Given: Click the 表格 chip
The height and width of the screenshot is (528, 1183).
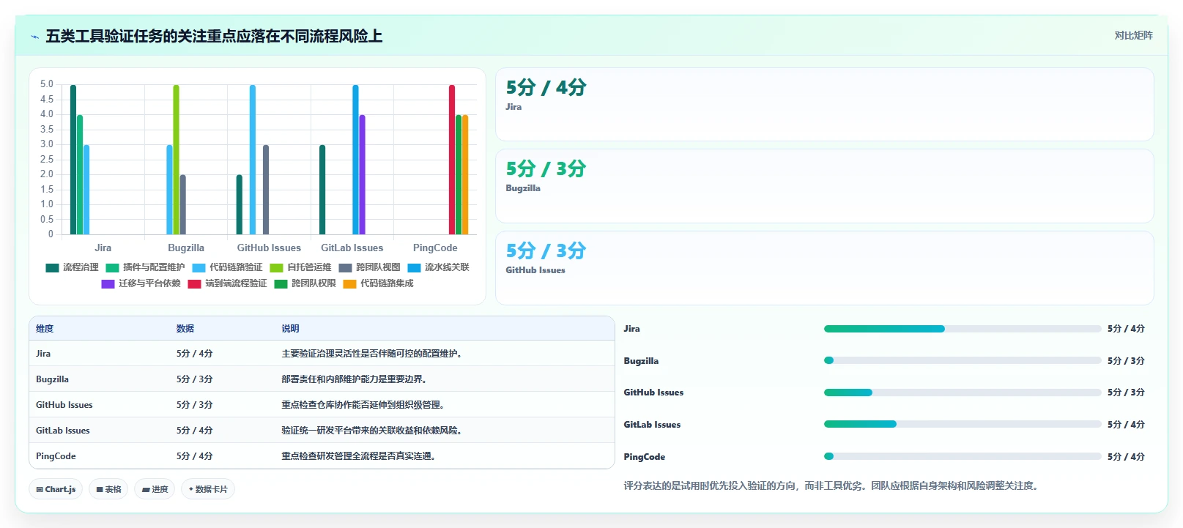Looking at the screenshot, I should [x=108, y=489].
